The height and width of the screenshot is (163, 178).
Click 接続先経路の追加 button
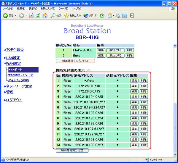[72, 151]
